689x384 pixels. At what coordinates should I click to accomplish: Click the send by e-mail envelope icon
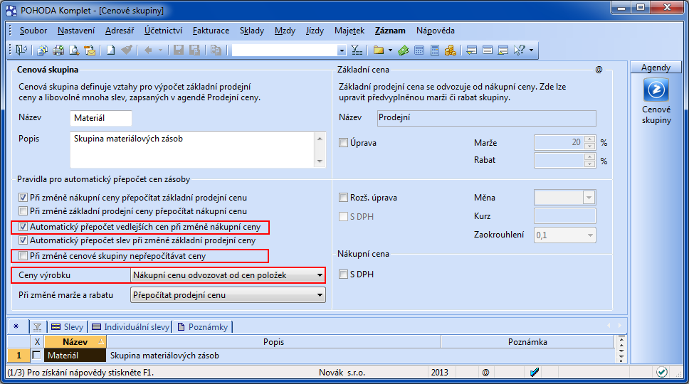[90, 50]
